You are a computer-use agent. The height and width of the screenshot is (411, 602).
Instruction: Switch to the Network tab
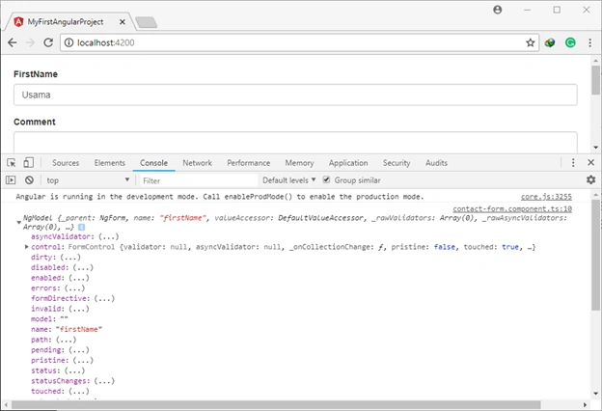pyautogui.click(x=198, y=163)
